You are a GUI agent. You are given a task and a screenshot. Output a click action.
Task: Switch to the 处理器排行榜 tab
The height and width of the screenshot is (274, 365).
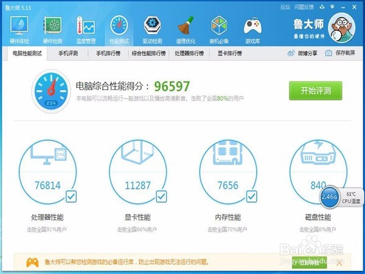pos(189,54)
